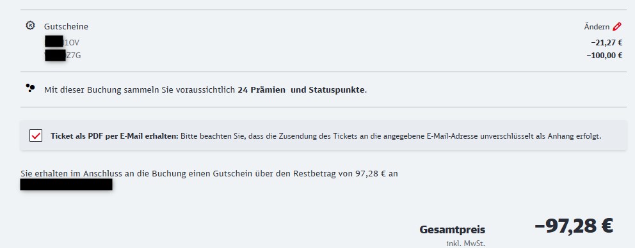The height and width of the screenshot is (248, 635).
Task: Select the −100,00 € voucher amount
Action: (x=604, y=56)
